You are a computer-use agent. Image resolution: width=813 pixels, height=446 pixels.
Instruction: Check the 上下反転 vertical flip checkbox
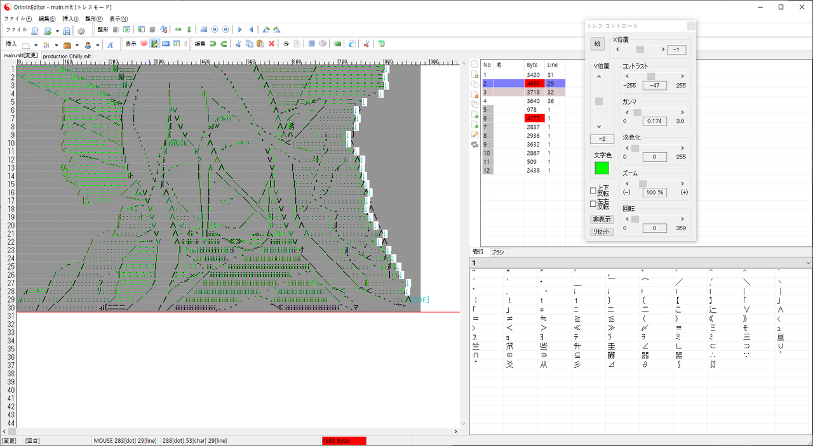tap(593, 190)
